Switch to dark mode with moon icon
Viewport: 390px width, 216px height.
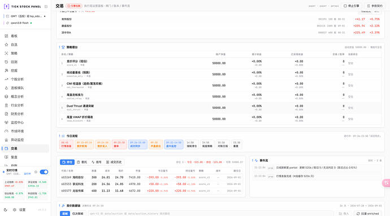point(6,210)
